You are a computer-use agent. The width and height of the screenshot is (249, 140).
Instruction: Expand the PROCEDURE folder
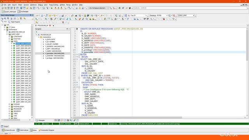click(9, 109)
